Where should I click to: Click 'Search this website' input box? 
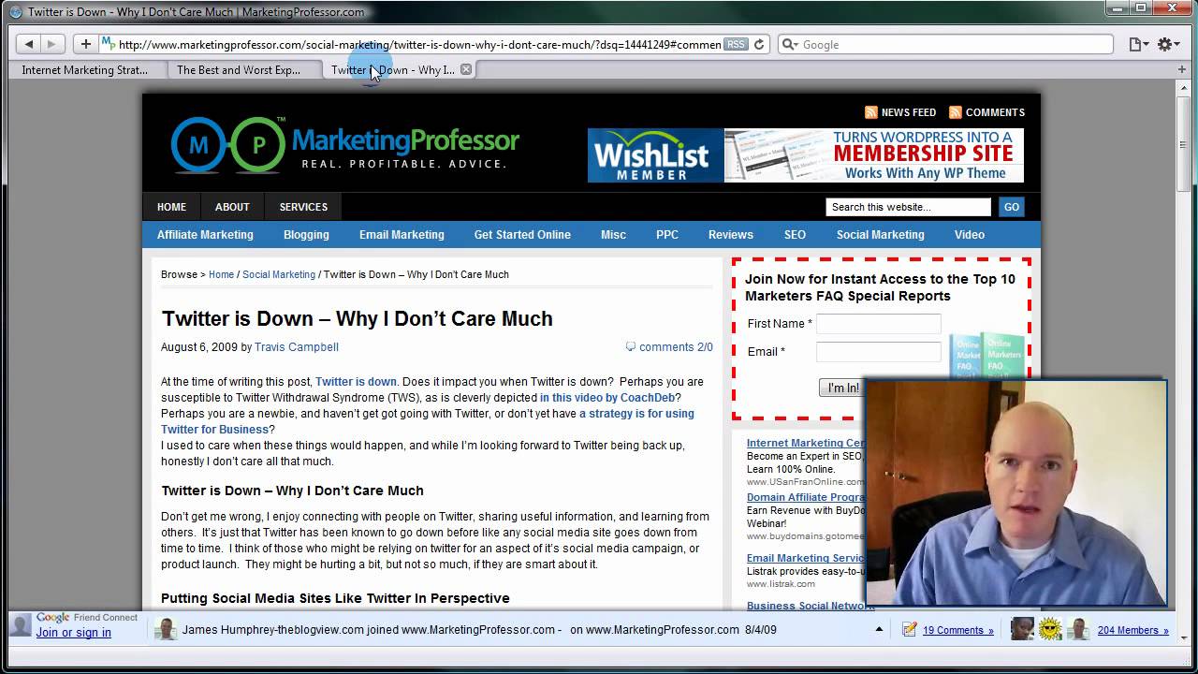pos(908,207)
